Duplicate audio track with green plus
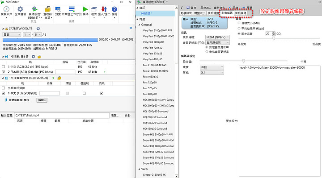Screen dimensions: 322x178 [x=105, y=72]
